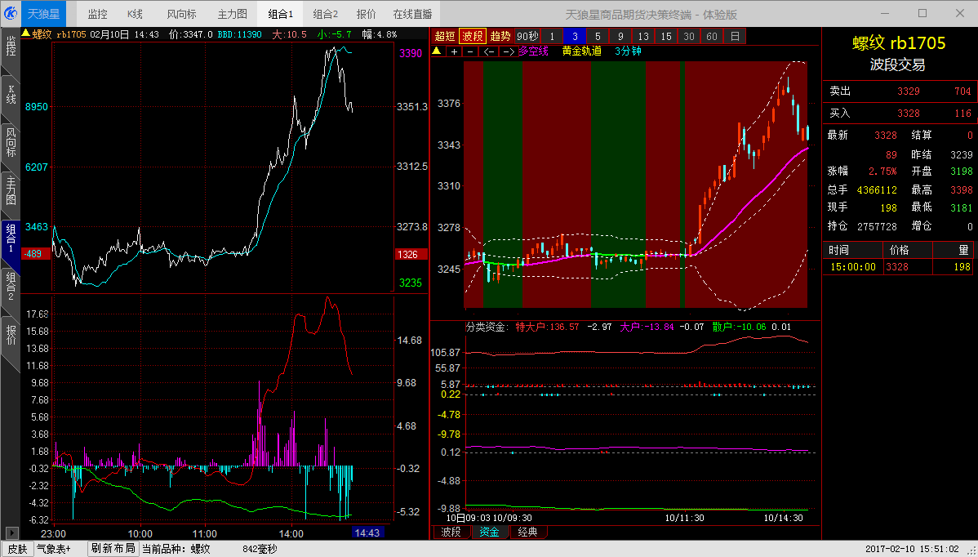Click the minus zoom-out icon in chart toolbar
The width and height of the screenshot is (978, 557).
pos(470,51)
